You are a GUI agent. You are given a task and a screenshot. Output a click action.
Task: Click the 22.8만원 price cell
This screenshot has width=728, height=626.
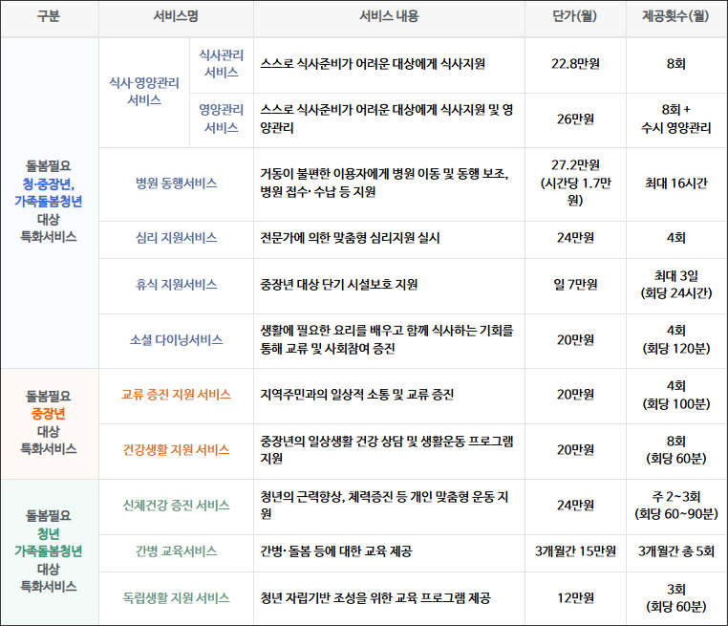pyautogui.click(x=575, y=64)
